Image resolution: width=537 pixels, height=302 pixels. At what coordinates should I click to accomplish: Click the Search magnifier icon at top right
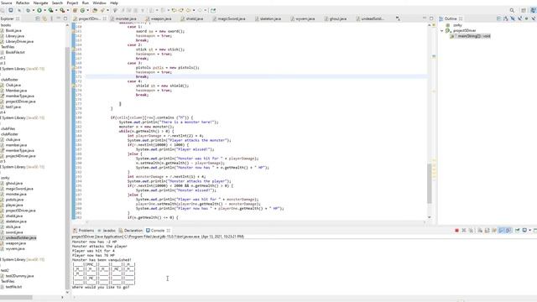pos(512,11)
